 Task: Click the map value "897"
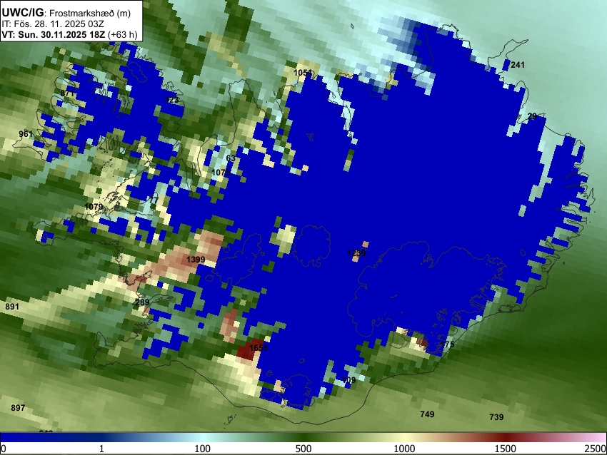[x=18, y=408]
